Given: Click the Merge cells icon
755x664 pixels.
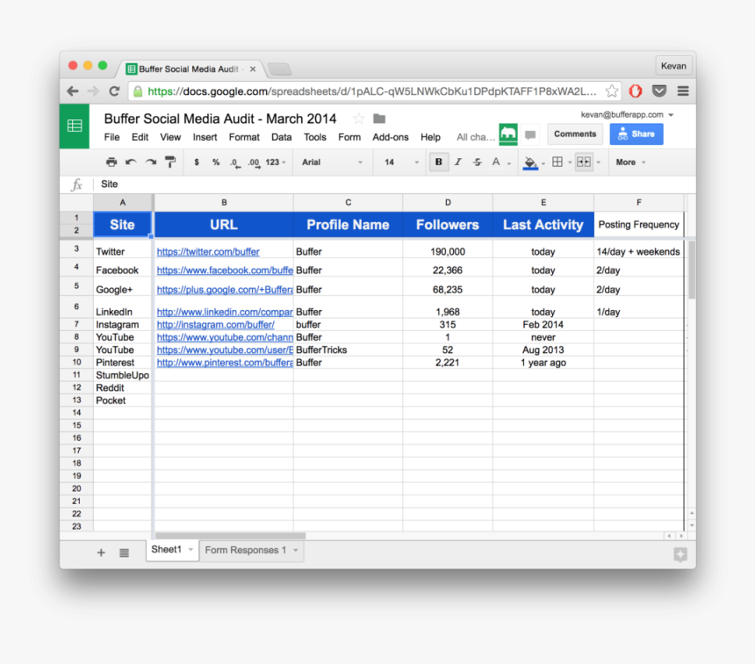Looking at the screenshot, I should tap(584, 162).
